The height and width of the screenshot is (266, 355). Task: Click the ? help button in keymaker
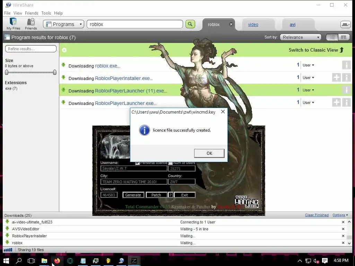(171, 195)
